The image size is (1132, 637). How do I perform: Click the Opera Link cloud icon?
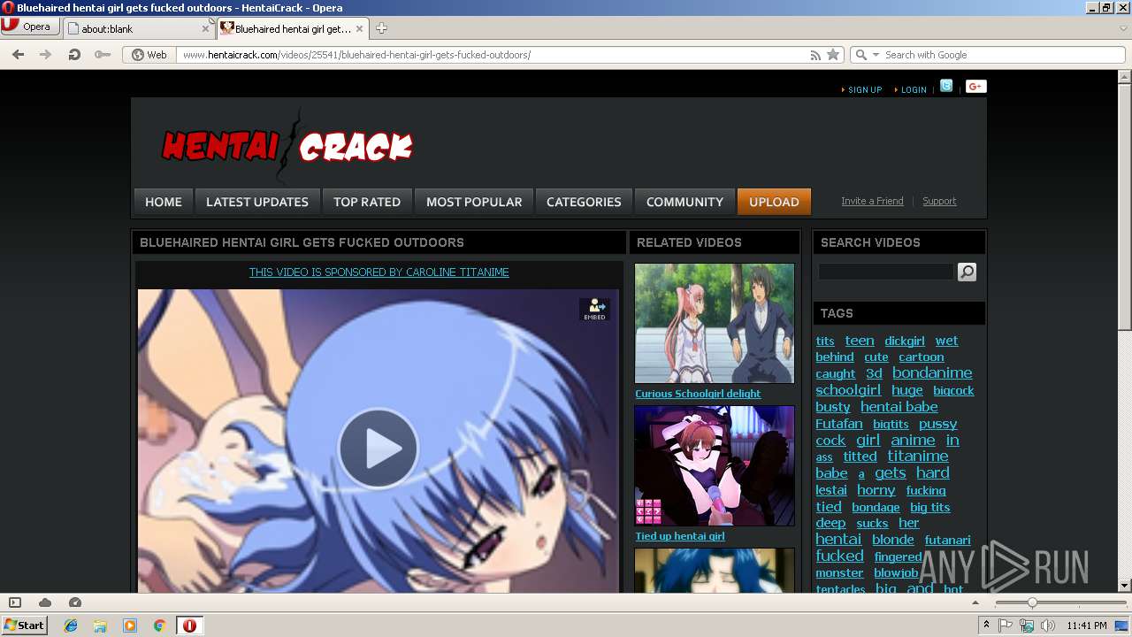pyautogui.click(x=45, y=602)
